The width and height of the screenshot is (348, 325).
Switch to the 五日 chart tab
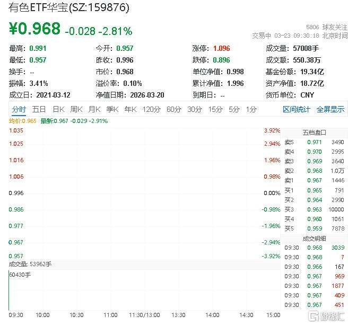pyautogui.click(x=39, y=109)
